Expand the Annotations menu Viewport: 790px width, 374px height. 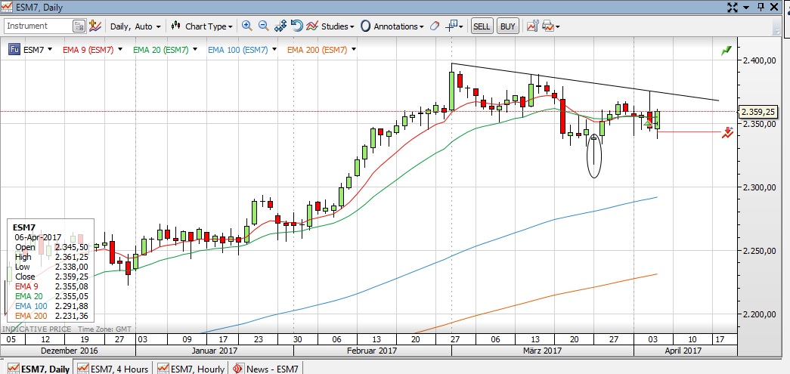[398, 26]
